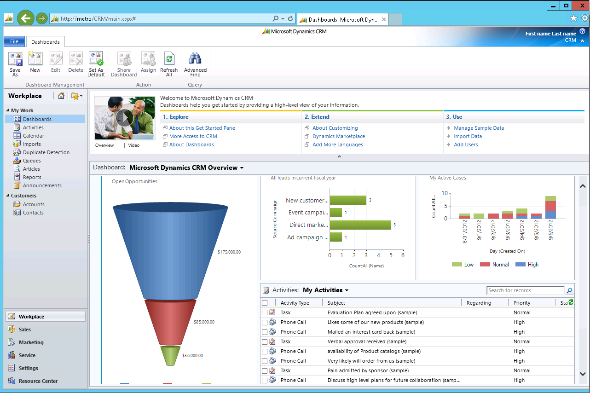Open the 'Manage Sample Data' link
The image size is (590, 393).
pos(479,128)
